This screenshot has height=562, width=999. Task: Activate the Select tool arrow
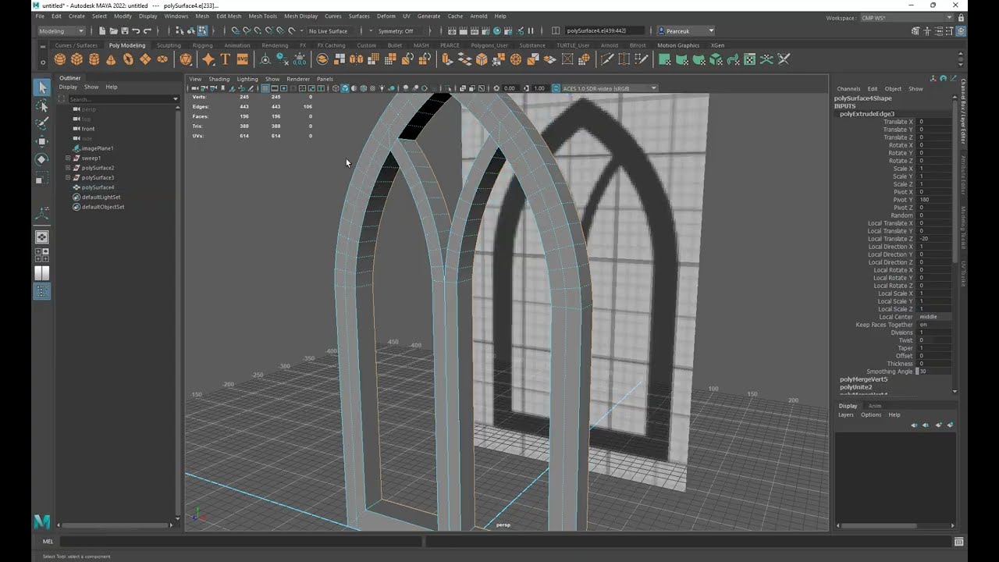tap(42, 87)
